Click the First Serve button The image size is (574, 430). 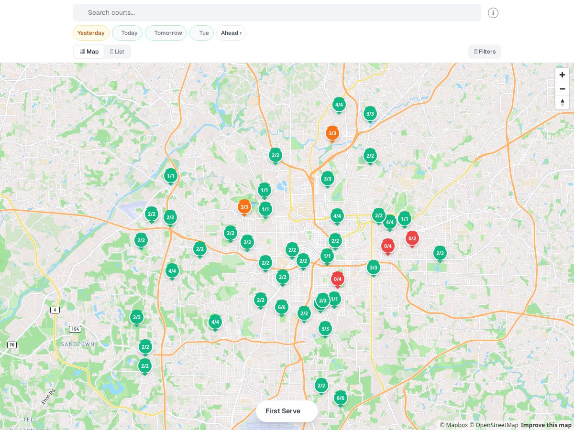(287, 411)
